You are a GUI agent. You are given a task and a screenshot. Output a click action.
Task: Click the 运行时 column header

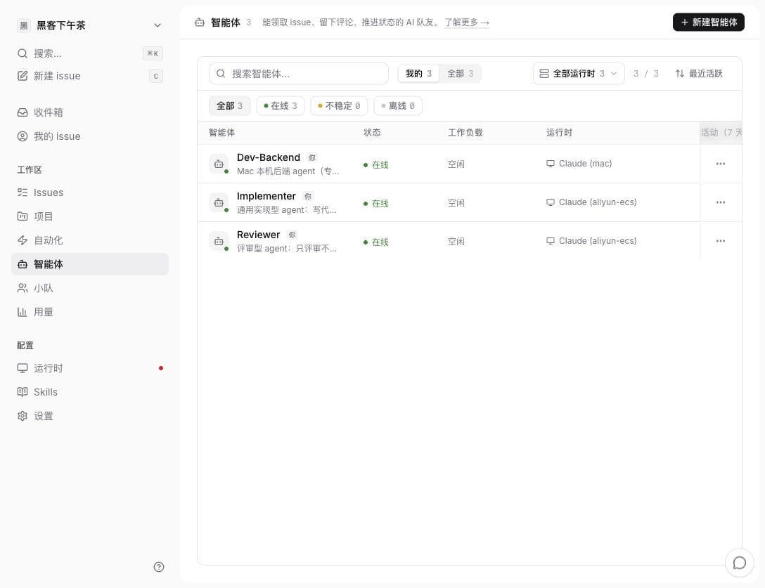[559, 133]
